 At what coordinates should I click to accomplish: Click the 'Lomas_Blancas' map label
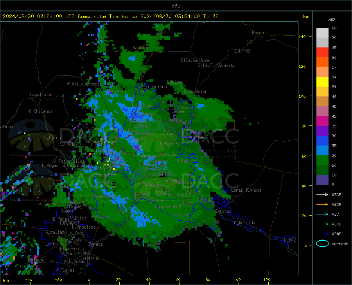tap(246, 190)
